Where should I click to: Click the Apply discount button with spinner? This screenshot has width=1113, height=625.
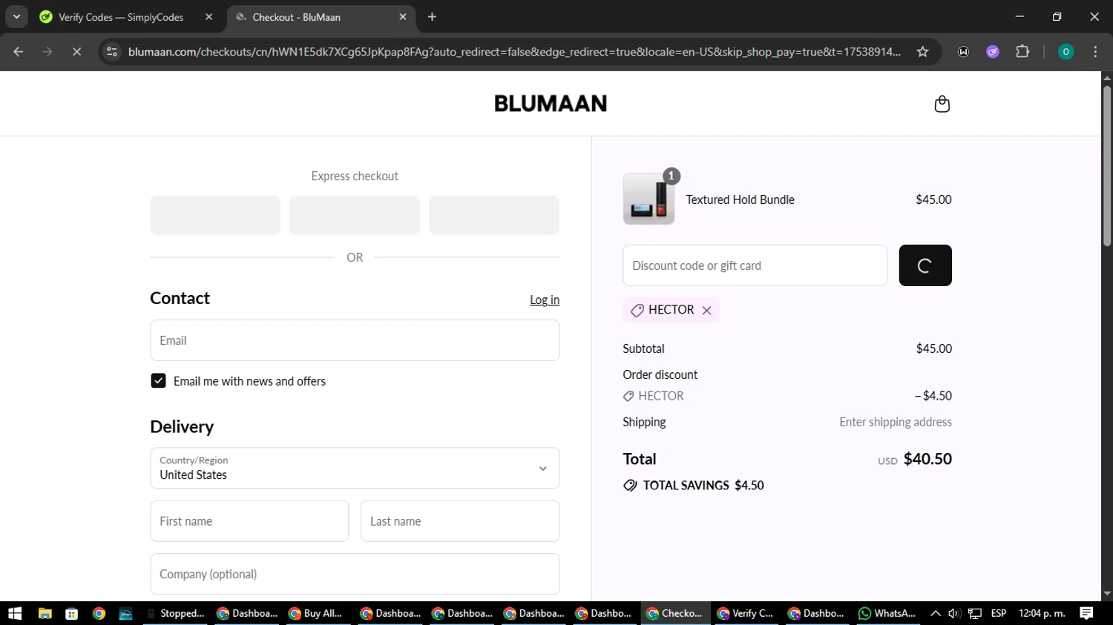click(925, 265)
